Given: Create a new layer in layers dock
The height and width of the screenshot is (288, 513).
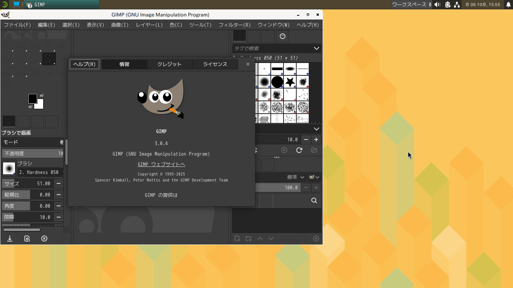Looking at the screenshot, I should pyautogui.click(x=237, y=238).
